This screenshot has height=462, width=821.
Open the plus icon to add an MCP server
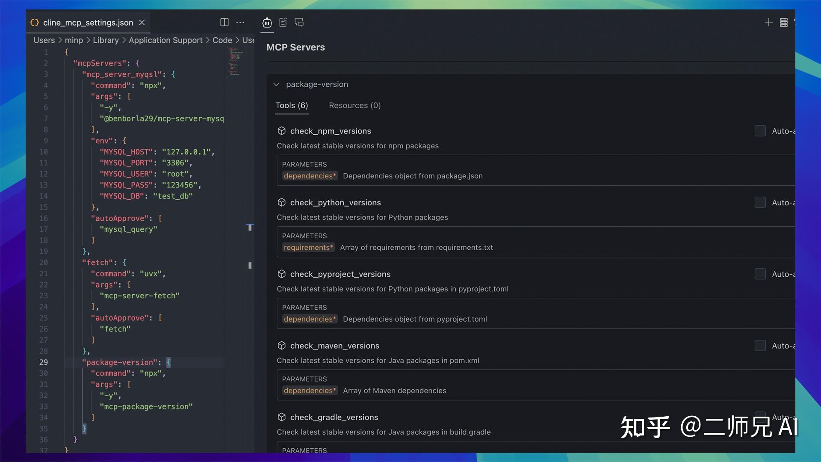(x=768, y=22)
